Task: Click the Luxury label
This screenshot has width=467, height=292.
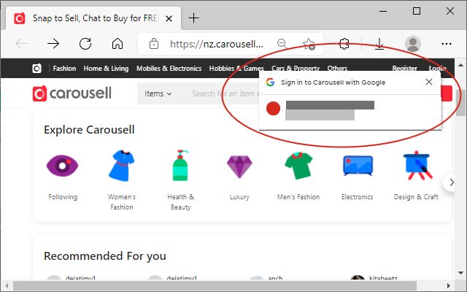Action: tap(239, 197)
